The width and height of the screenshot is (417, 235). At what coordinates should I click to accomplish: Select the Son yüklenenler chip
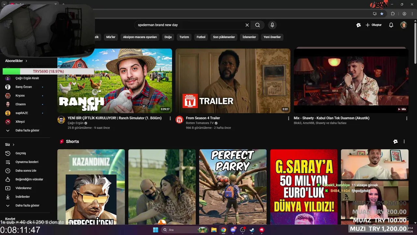point(224,37)
